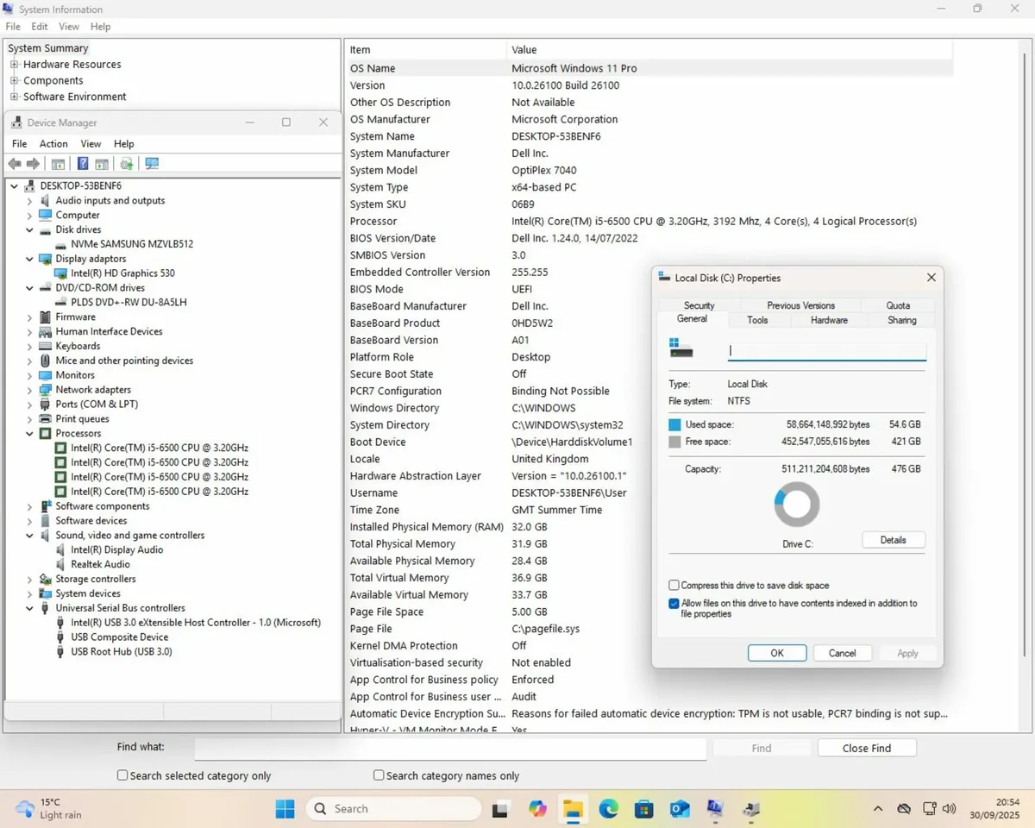This screenshot has width=1035, height=828.
Task: Click the Windows Start button
Action: point(285,809)
